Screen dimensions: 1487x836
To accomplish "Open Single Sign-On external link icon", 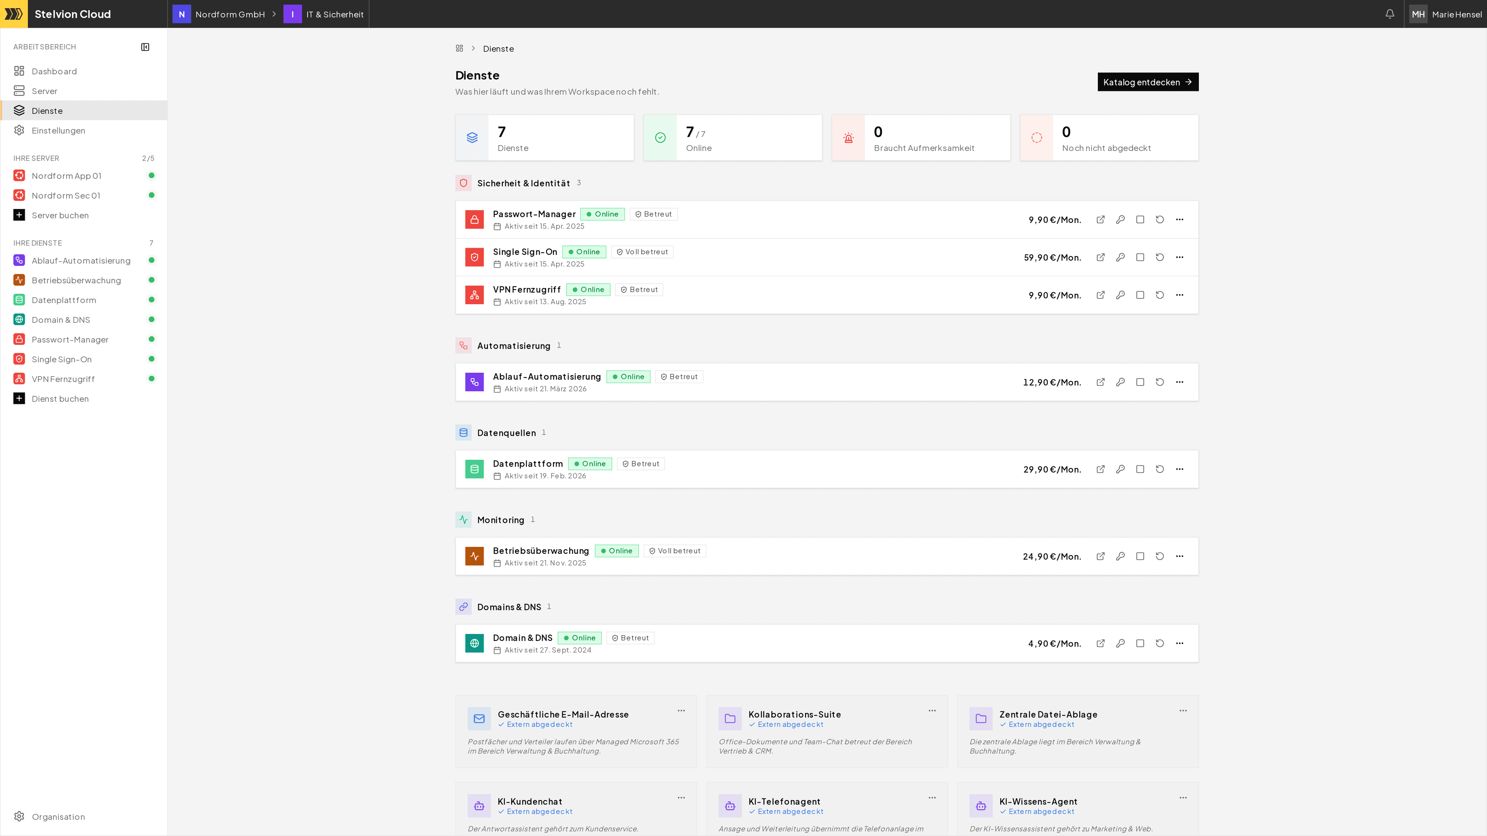I will (x=1100, y=257).
